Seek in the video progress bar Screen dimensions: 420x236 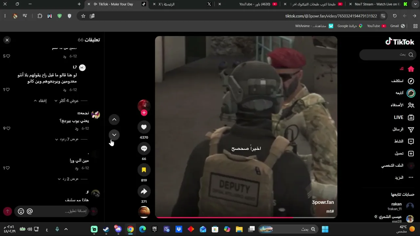[246, 217]
